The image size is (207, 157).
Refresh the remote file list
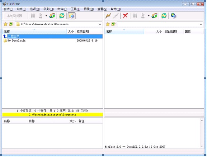coord(164,16)
